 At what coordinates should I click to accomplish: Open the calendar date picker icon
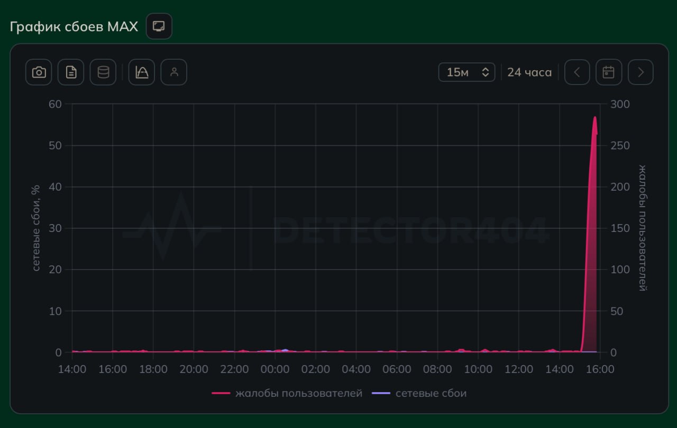click(609, 72)
